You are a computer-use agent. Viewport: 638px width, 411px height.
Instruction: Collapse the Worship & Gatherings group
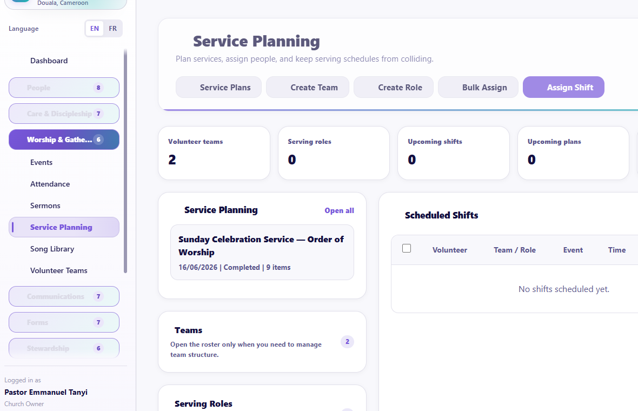(64, 140)
